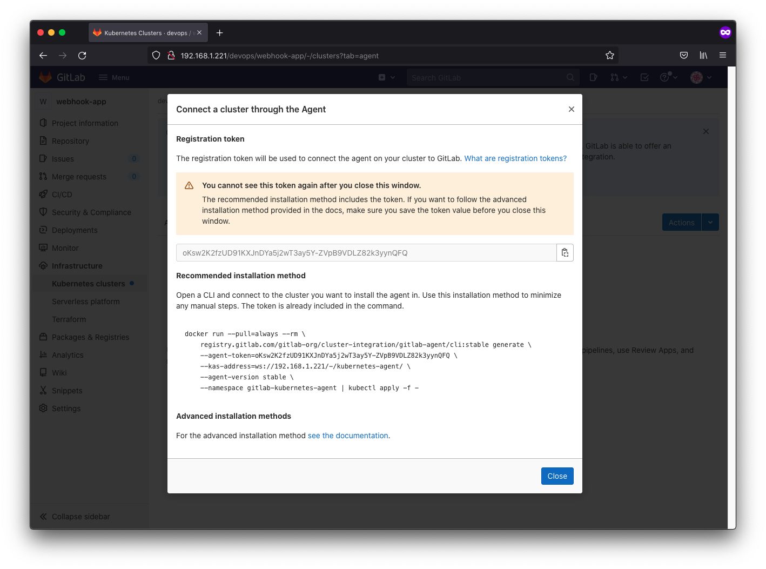The width and height of the screenshot is (766, 569).
Task: Click the registration token field
Action: (366, 253)
